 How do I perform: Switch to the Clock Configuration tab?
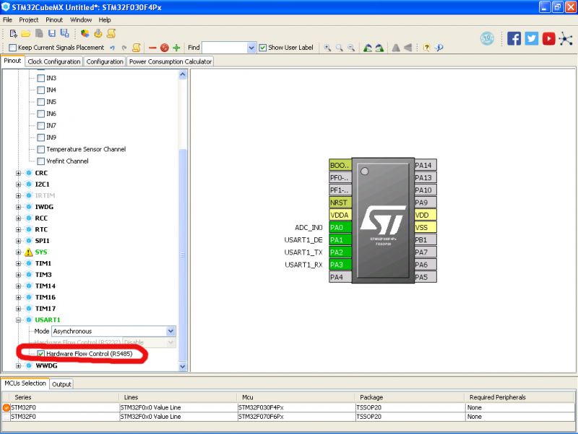54,61
